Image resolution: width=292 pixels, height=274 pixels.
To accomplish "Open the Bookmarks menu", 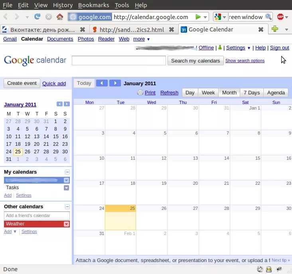I will click(x=93, y=5).
